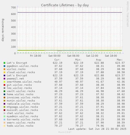Click the smarthome.wicloz.rocks legend label
Screen dimensions: 130x135
pyautogui.click(x=24, y=82)
